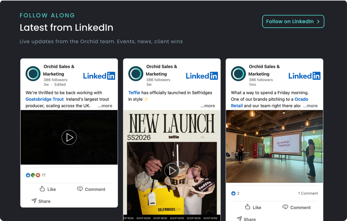Click the Latest from LinkedIn heading

pyautogui.click(x=66, y=28)
